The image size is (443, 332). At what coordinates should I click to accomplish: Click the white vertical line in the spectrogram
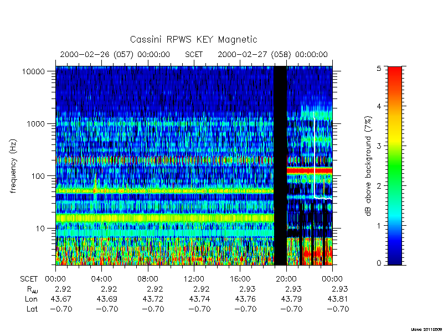tap(315, 155)
